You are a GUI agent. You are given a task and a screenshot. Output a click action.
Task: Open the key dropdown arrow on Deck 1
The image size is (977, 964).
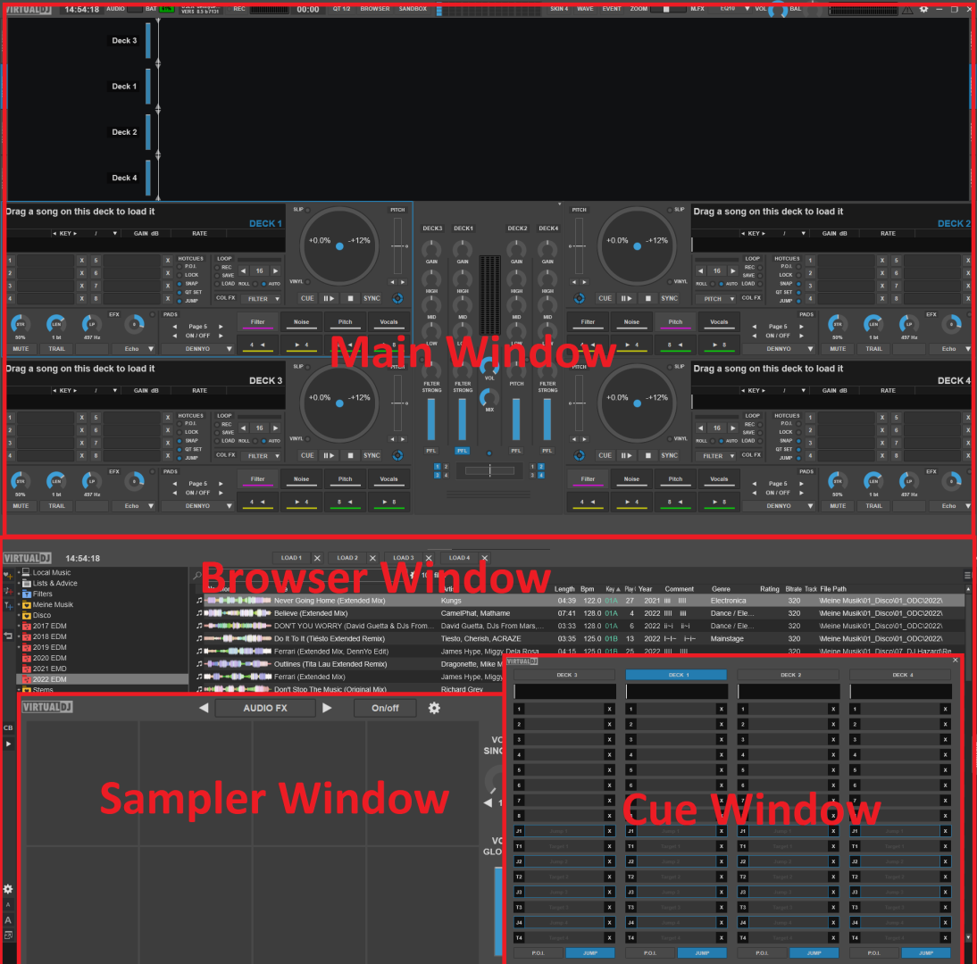[114, 234]
